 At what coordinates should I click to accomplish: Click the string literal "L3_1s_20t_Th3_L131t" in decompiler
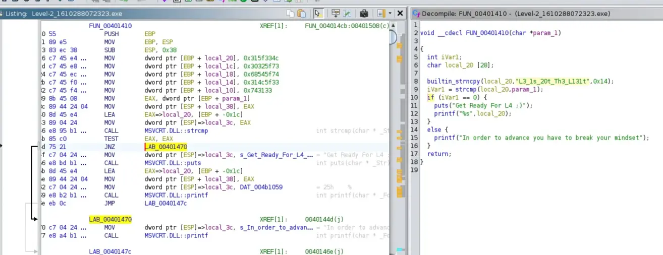553,81
